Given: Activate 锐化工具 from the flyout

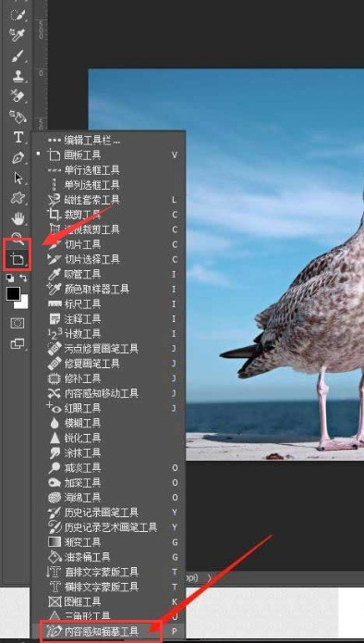Looking at the screenshot, I should pyautogui.click(x=109, y=438).
